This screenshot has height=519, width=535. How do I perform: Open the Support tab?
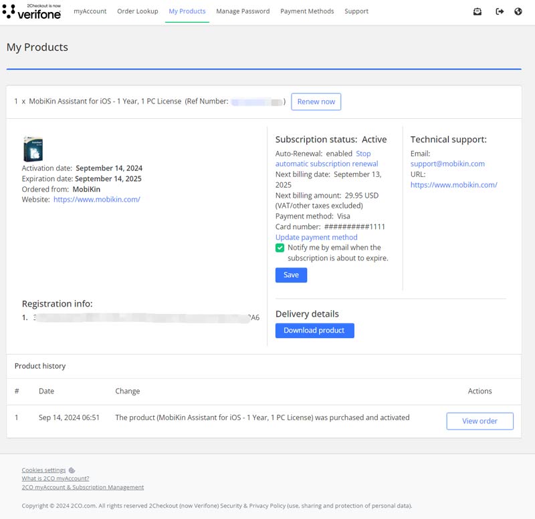356,11
